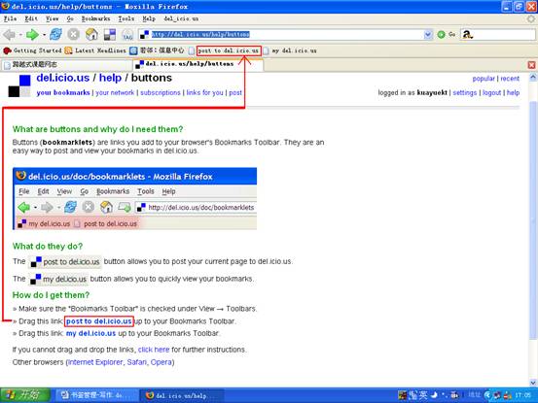Follow the 'help' link in page heading

click(x=110, y=78)
